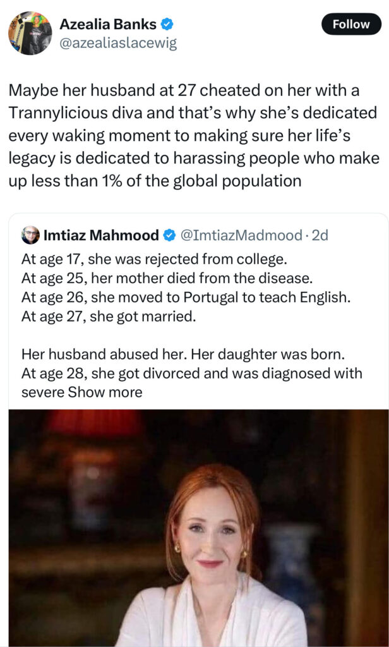389x647 pixels.
Task: Click the verified checkmark next to Imtiaz Mahmood
Action: (169, 235)
